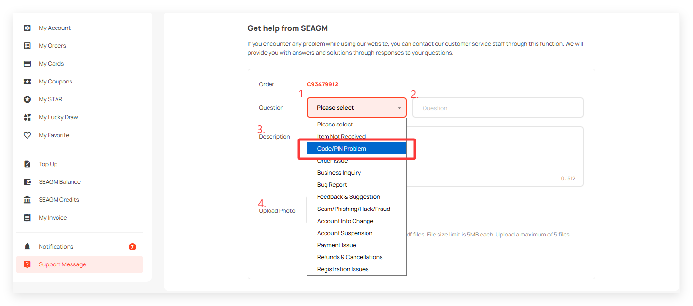Pick Bug Report from question list
This screenshot has height=306, width=693.
pos(332,185)
